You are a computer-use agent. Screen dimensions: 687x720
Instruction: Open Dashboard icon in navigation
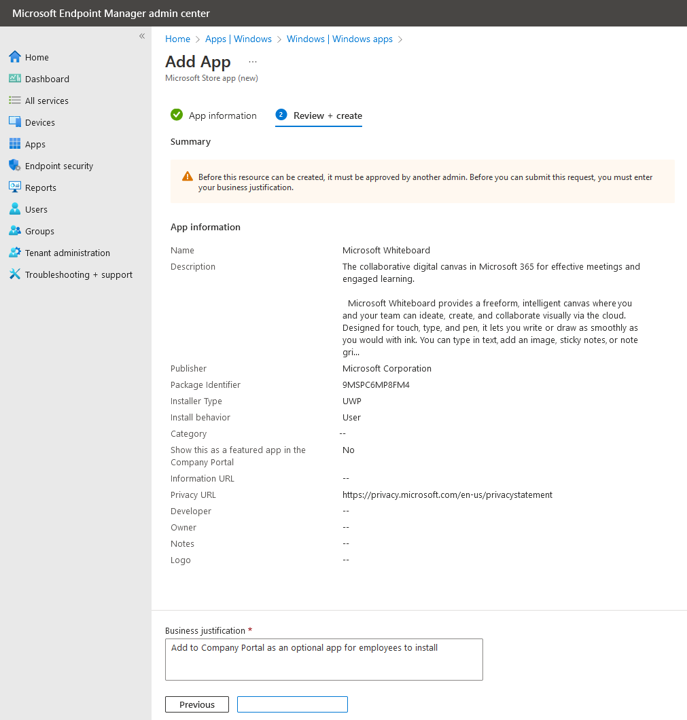click(15, 79)
